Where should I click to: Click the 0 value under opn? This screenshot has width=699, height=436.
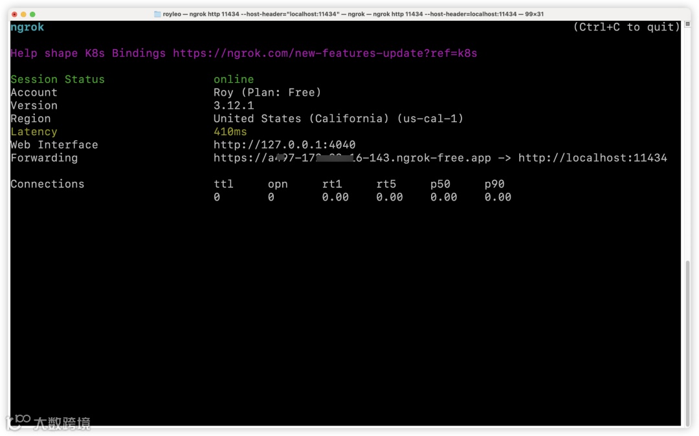tap(271, 197)
